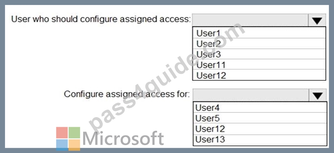Pick User3 from the first dropdown list
Viewport: 334px width, 153px height.
(259, 54)
